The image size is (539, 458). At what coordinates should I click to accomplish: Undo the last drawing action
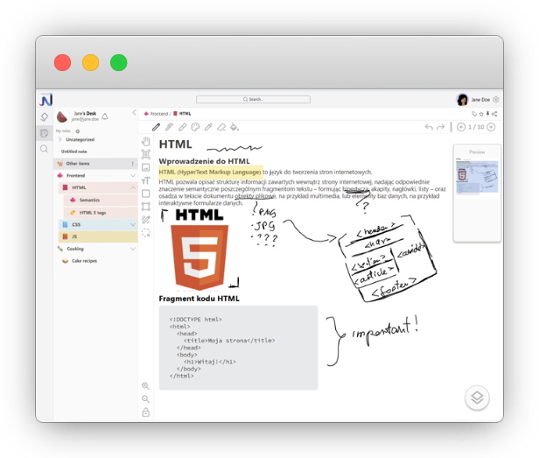tap(429, 127)
